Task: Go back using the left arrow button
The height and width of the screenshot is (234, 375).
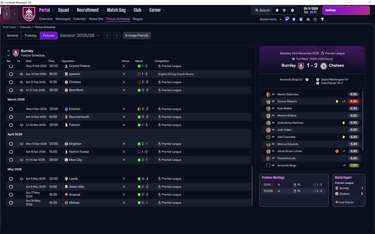Action: pyautogui.click(x=7, y=14)
